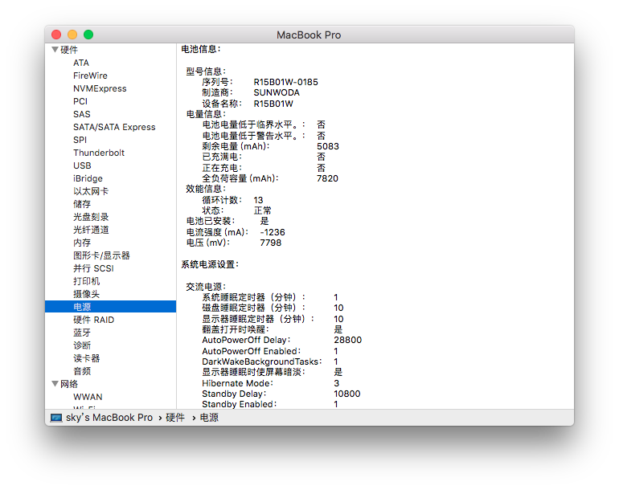Screen dimensions: 619x490
Task: Open 音频 audio entry
Action: pos(82,371)
